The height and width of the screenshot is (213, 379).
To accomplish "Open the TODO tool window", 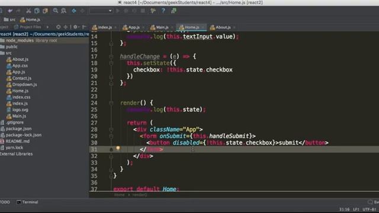I will (5, 202).
